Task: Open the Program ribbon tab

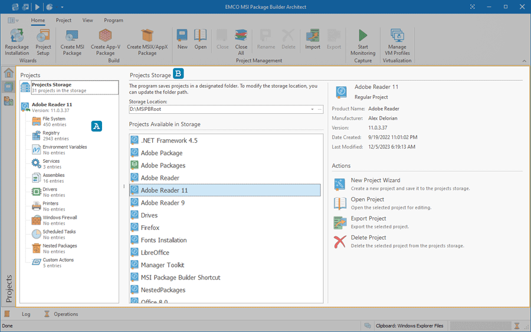Action: tap(113, 20)
